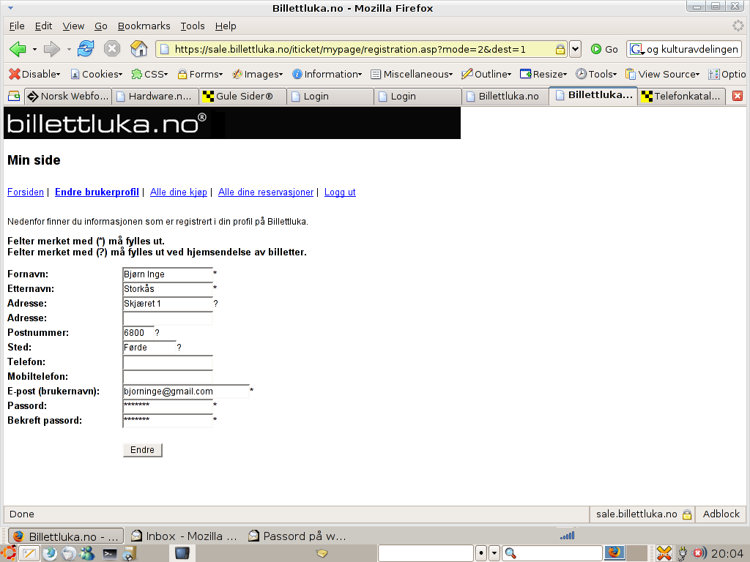Click the Bekreft passord field
The image size is (750, 562).
point(168,421)
